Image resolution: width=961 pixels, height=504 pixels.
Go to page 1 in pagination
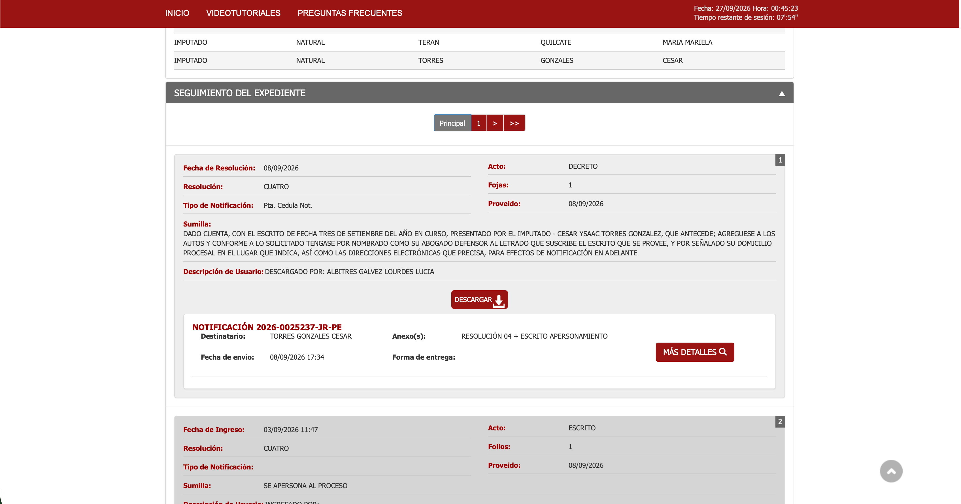[479, 123]
